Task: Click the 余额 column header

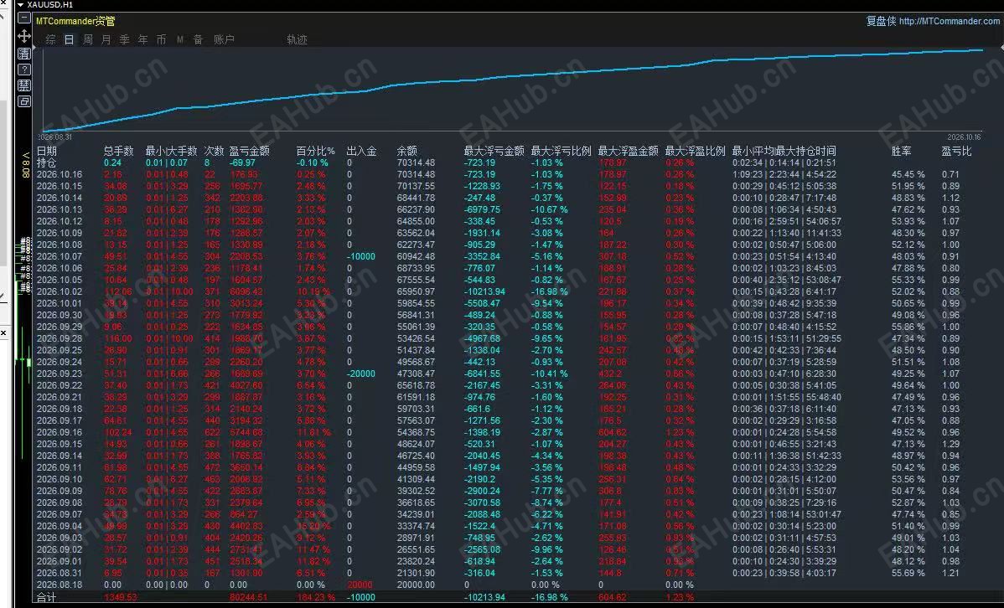Action: (x=406, y=151)
